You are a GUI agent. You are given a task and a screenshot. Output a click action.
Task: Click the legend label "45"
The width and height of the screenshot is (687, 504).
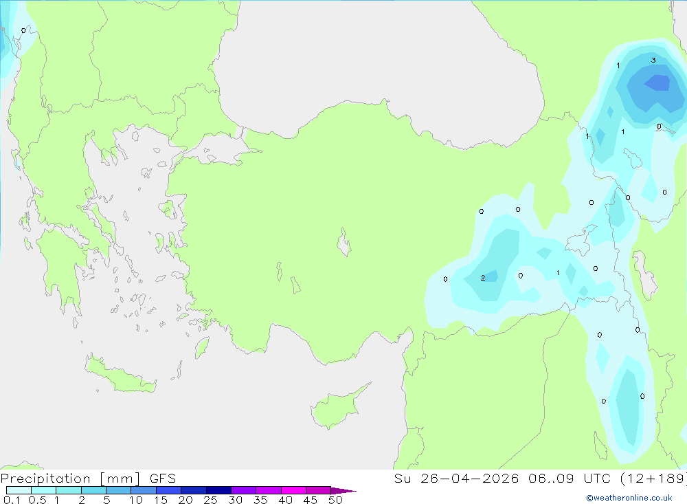pyautogui.click(x=311, y=500)
